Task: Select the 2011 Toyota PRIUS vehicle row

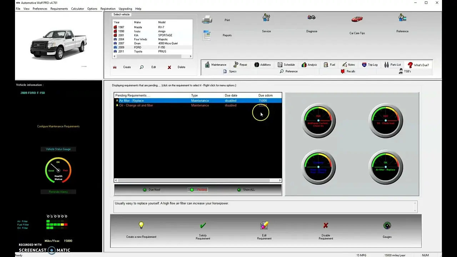Action: tap(152, 51)
